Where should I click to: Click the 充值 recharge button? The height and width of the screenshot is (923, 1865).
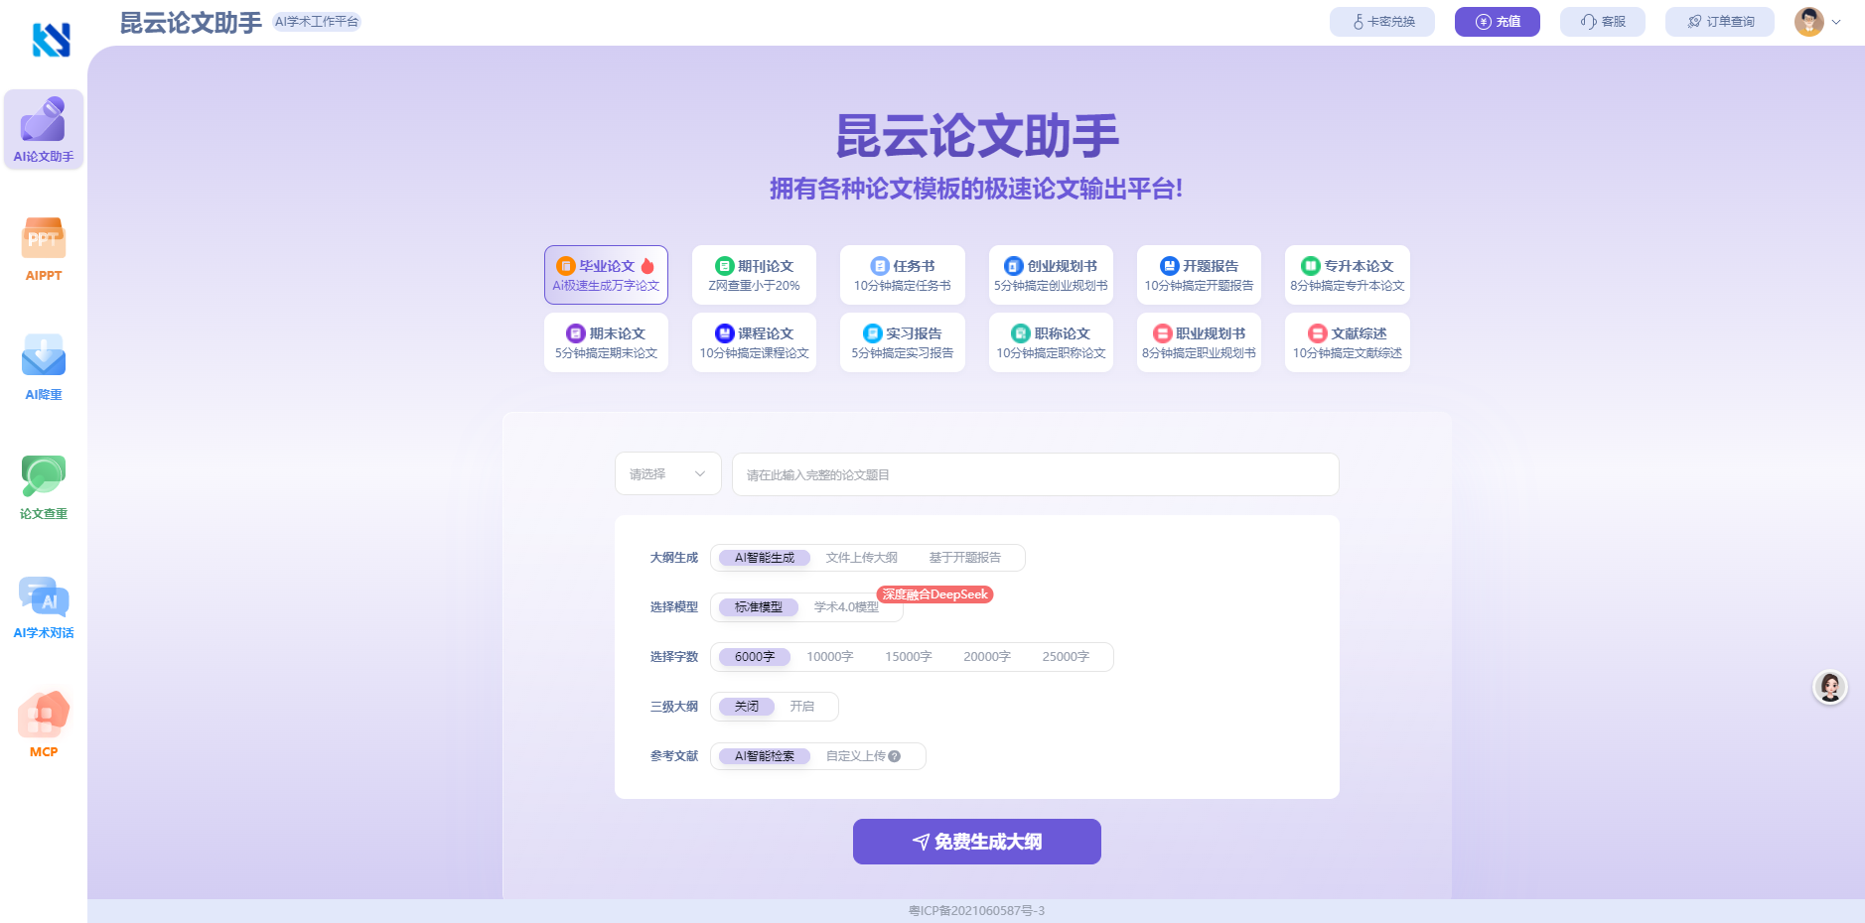pyautogui.click(x=1497, y=22)
